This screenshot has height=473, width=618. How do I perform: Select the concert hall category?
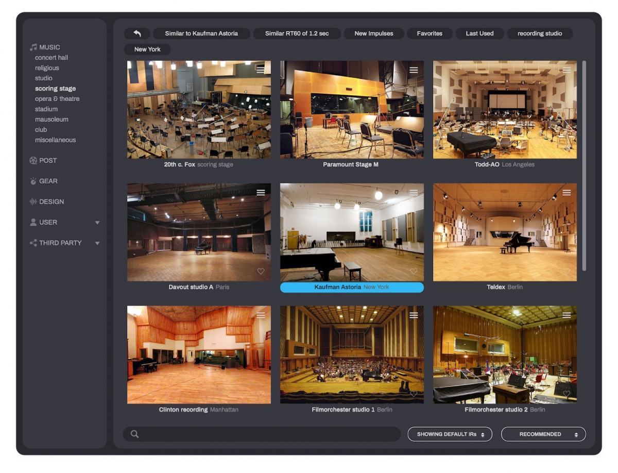(51, 58)
